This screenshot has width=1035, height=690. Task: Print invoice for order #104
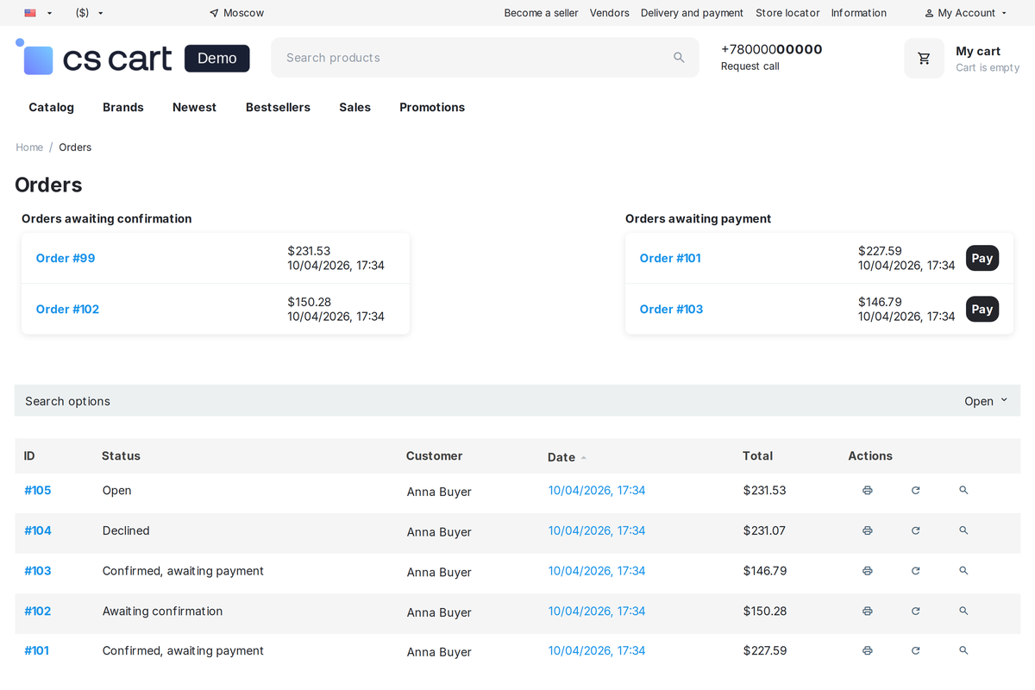click(867, 530)
